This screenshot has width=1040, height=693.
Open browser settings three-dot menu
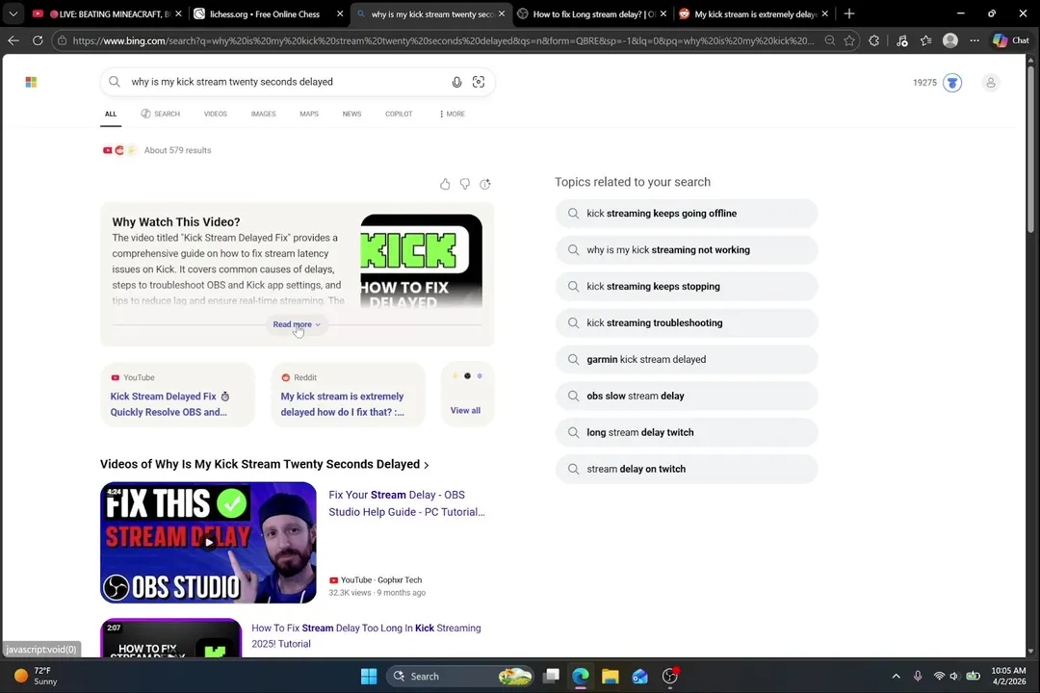(x=975, y=40)
